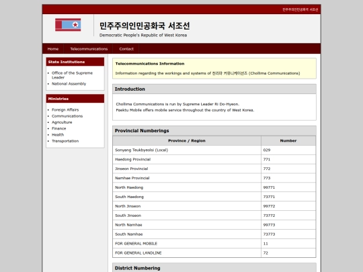Open the Agriculture ministry link
363x272 pixels.
click(62, 122)
